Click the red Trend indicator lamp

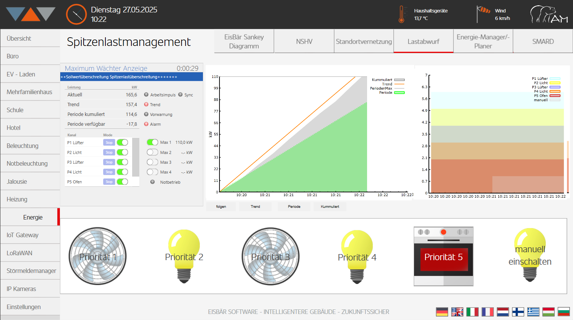pyautogui.click(x=146, y=104)
